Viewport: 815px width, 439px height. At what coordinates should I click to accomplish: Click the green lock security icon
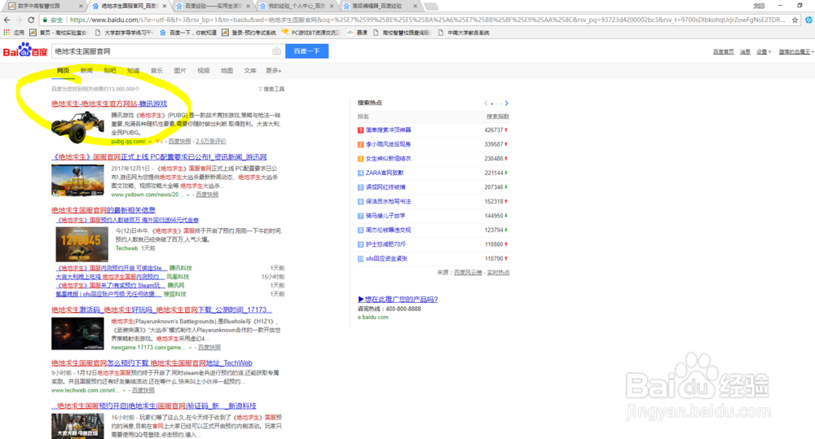[x=45, y=20]
